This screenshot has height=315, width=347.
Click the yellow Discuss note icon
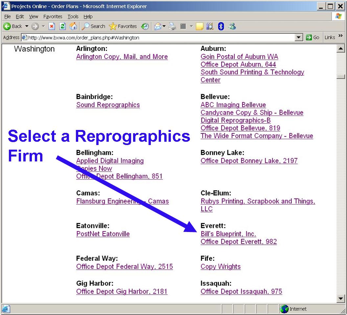coord(199,27)
